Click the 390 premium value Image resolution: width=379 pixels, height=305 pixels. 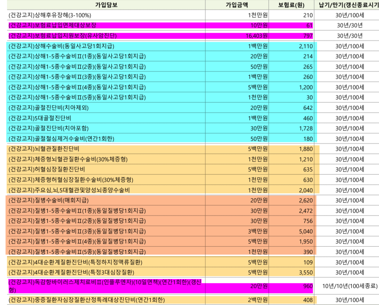[x=308, y=252]
